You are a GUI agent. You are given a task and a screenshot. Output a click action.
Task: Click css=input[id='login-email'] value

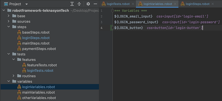pos(182,16)
